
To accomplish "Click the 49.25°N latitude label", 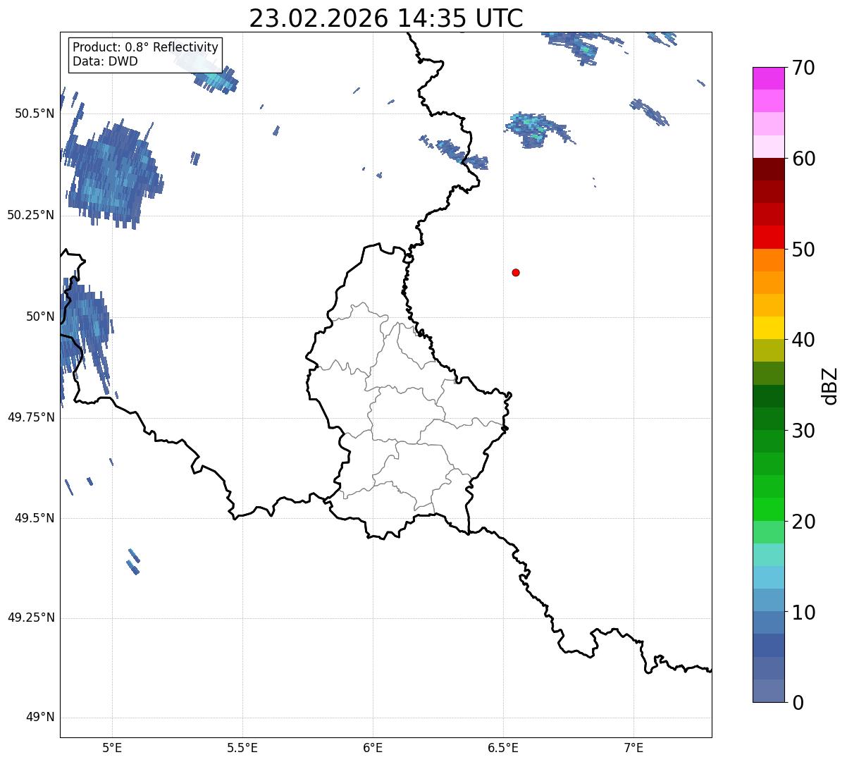I will pos(31,618).
